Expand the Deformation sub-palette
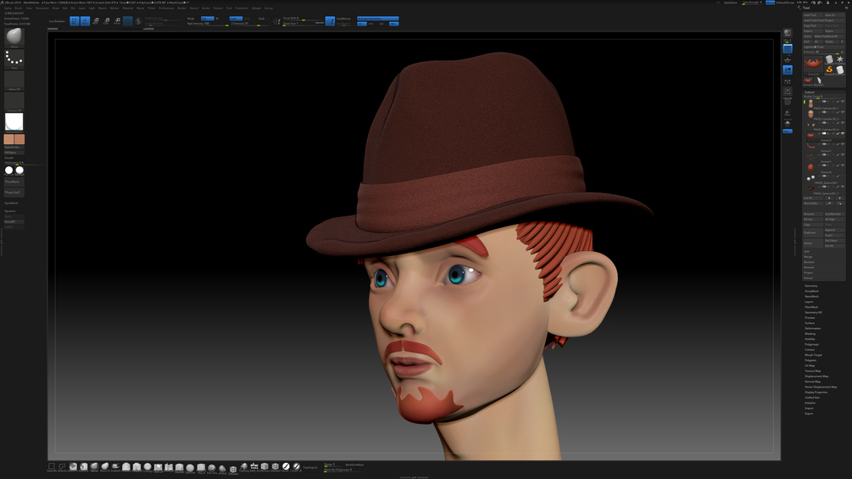 pyautogui.click(x=813, y=328)
